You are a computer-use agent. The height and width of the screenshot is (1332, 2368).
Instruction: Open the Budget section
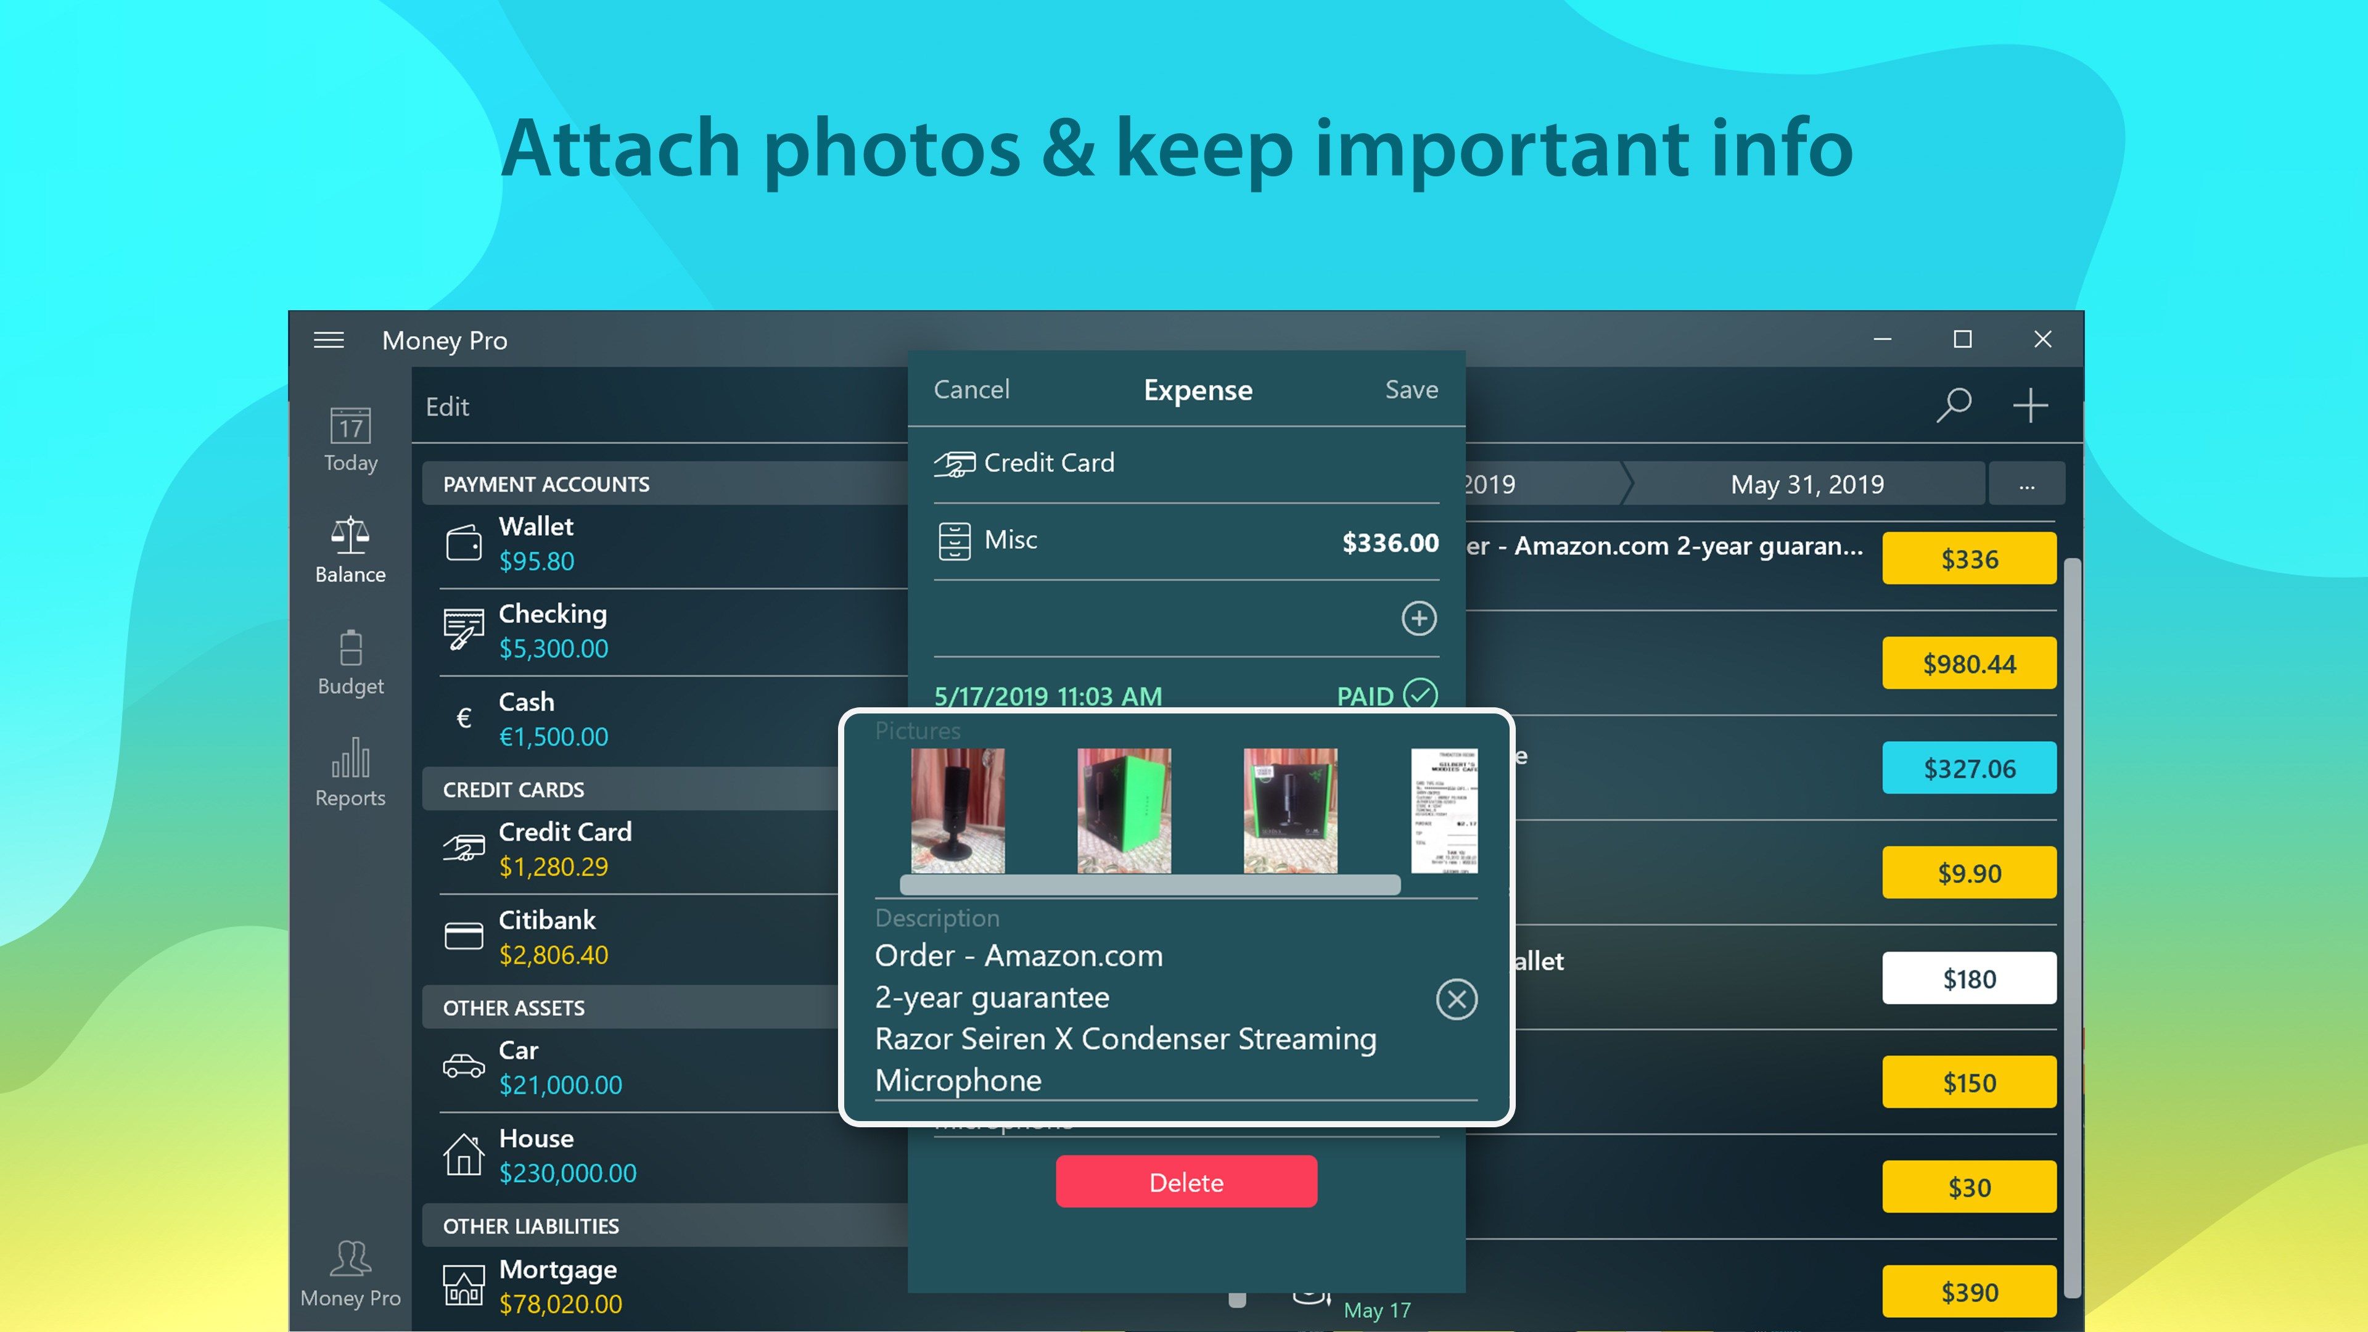pyautogui.click(x=350, y=663)
